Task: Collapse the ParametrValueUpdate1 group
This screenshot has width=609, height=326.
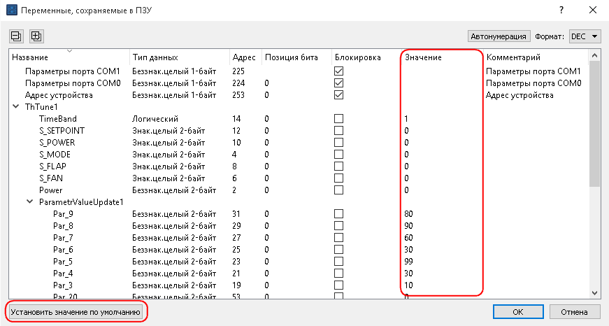Action: click(29, 202)
